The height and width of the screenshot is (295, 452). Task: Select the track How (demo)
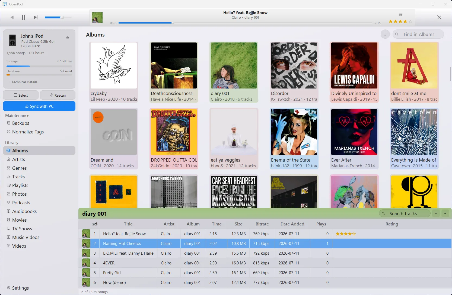[265, 283]
